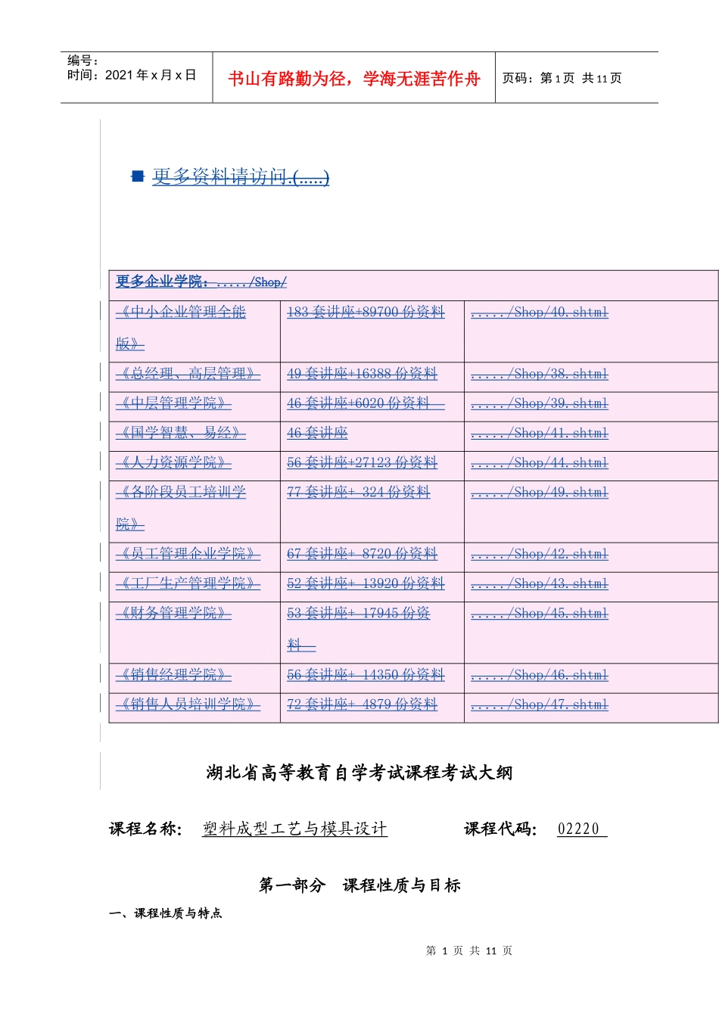Click 52套讲座+ 13920份资料 link
719x1017 pixels.
[366, 583]
